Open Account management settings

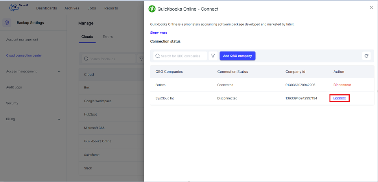pos(22,40)
